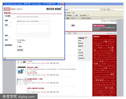The image size is (126, 99).
Task: Click the red send-to arrow icon
Action: (x=81, y=16)
